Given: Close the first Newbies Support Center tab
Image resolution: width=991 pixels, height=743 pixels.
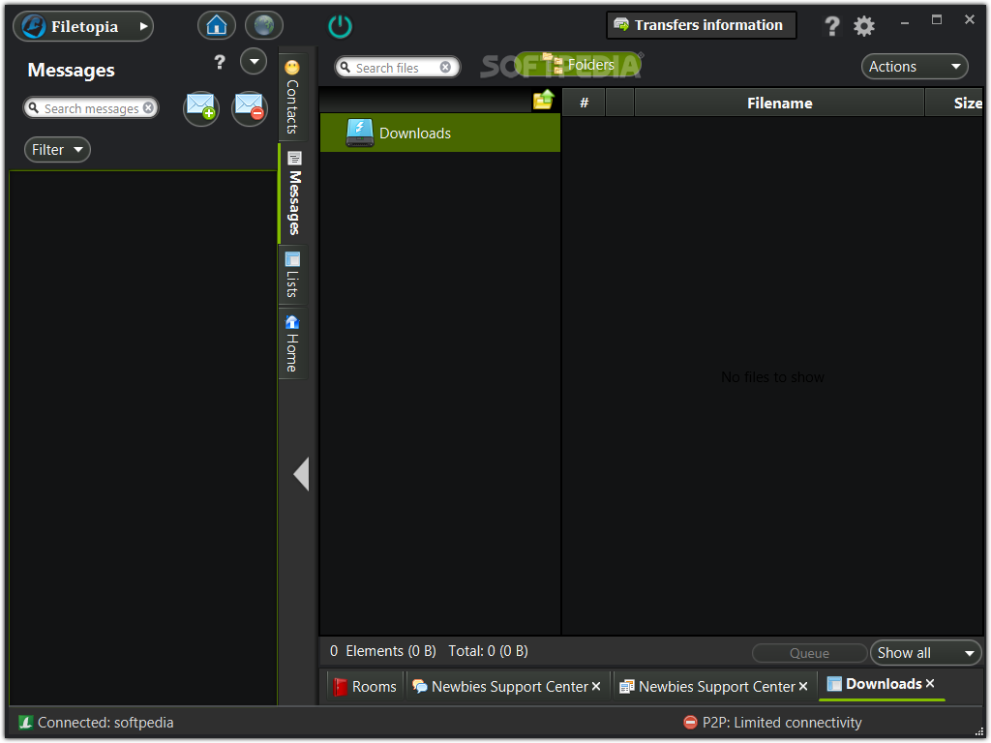Looking at the screenshot, I should (596, 686).
